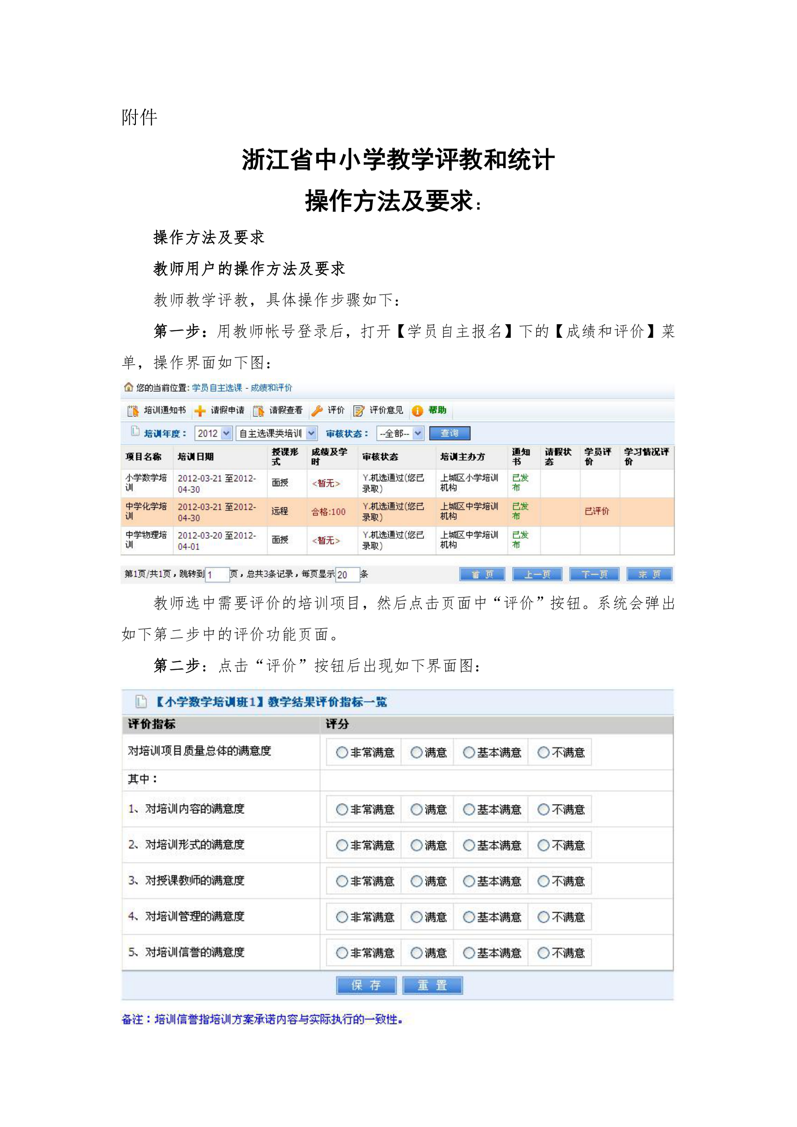Click the 重置 button
The width and height of the screenshot is (797, 1127).
pos(432,985)
